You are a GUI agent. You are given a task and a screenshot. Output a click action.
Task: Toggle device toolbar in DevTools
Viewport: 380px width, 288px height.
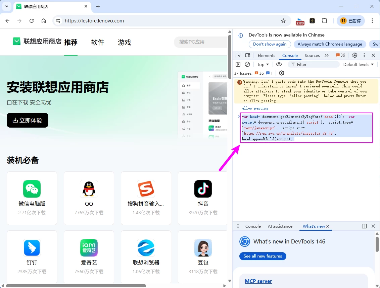point(247,55)
